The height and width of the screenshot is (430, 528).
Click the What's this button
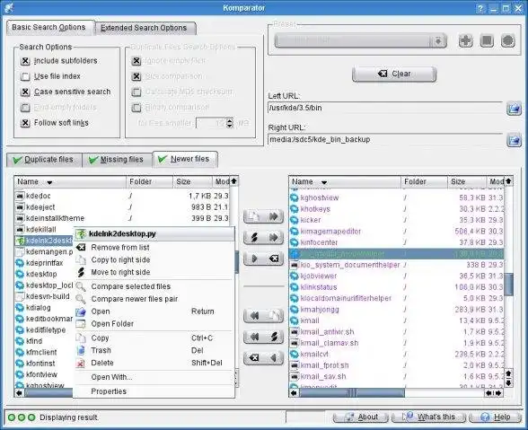[x=429, y=417]
